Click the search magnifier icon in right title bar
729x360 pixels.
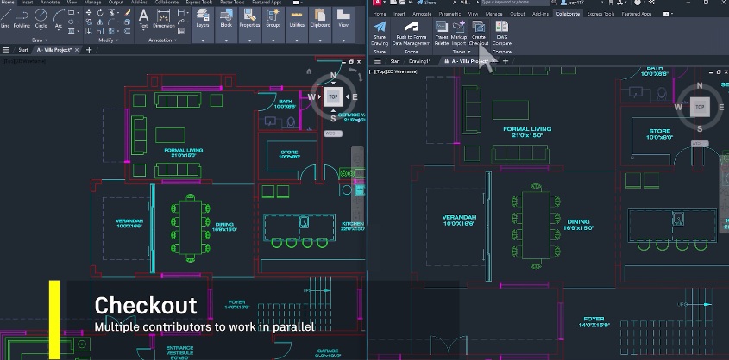point(556,3)
